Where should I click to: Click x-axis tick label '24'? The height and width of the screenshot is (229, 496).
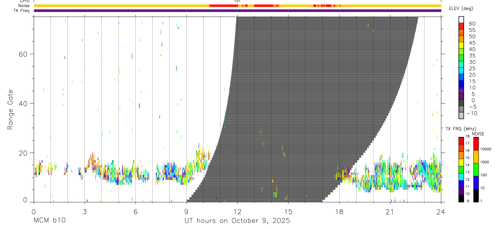tap(441, 211)
